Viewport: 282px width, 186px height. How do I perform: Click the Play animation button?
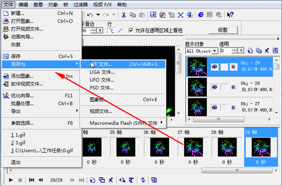click(11, 180)
